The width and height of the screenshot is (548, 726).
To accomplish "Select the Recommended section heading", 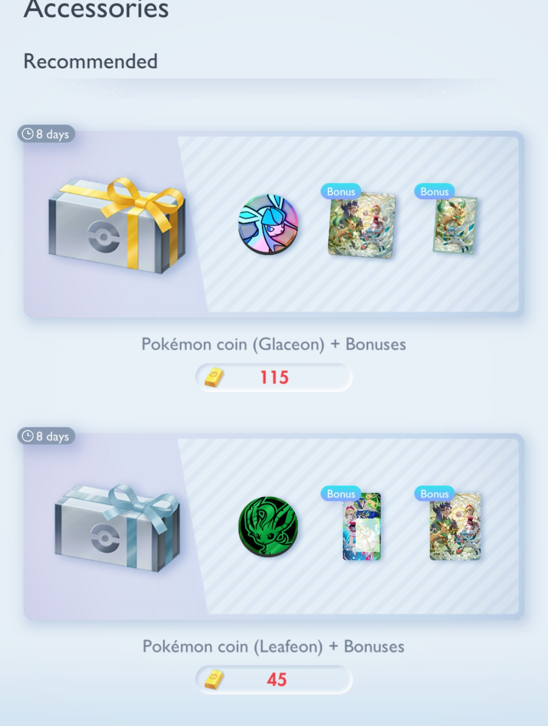I will 90,61.
